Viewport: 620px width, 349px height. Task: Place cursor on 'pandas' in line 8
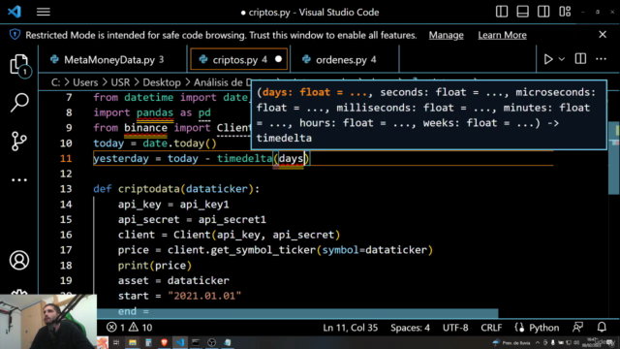pos(155,112)
